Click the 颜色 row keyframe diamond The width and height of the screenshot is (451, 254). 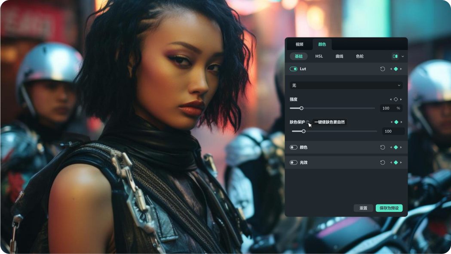[x=396, y=147]
